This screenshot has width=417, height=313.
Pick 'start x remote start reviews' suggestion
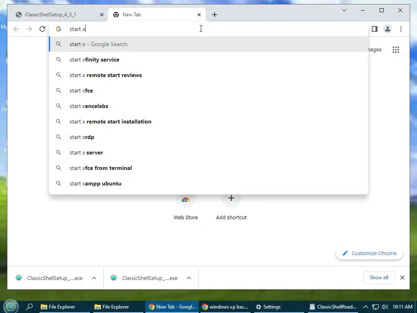(x=208, y=75)
